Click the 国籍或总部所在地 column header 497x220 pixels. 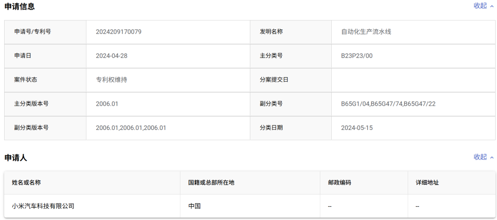pyautogui.click(x=211, y=182)
